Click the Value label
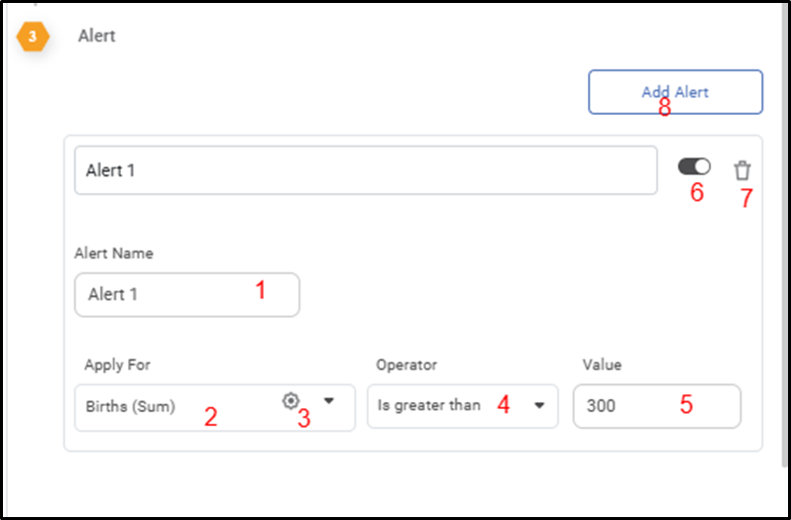Viewport: 791px width, 520px height. (603, 364)
